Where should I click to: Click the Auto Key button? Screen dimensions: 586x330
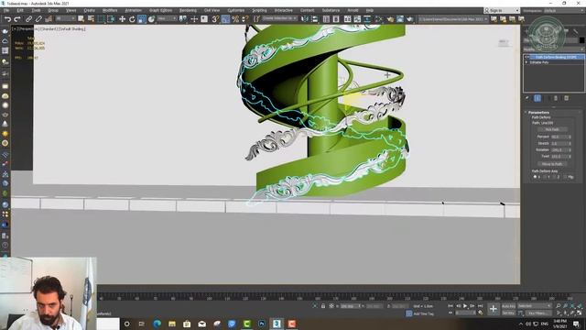[508, 306]
